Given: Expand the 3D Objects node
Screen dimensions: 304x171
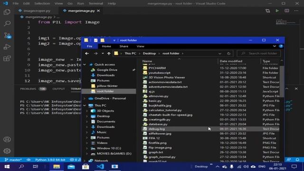Looking at the screenshot, I should (x=87, y=111).
